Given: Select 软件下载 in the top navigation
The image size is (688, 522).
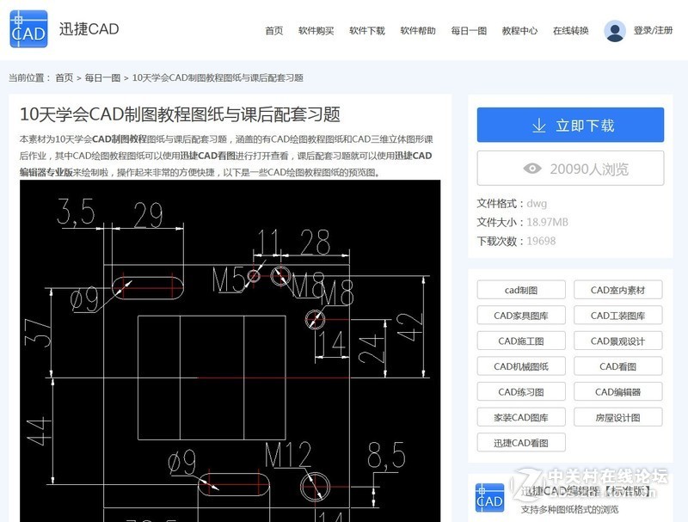Looking at the screenshot, I should coord(367,31).
